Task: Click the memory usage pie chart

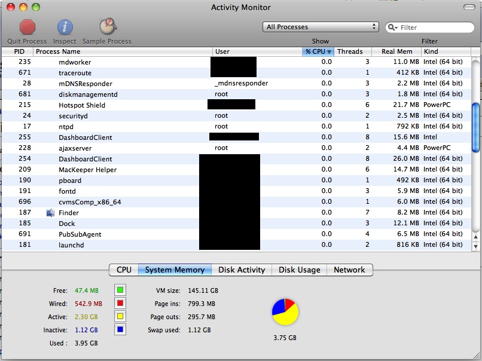Action: click(285, 311)
